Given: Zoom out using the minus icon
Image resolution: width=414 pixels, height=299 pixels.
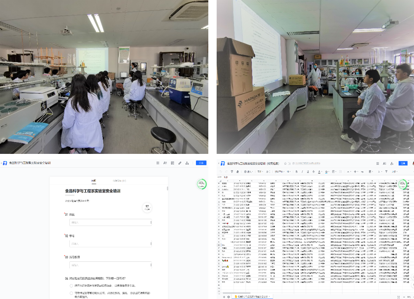Looking at the screenshot, I should (404, 297).
